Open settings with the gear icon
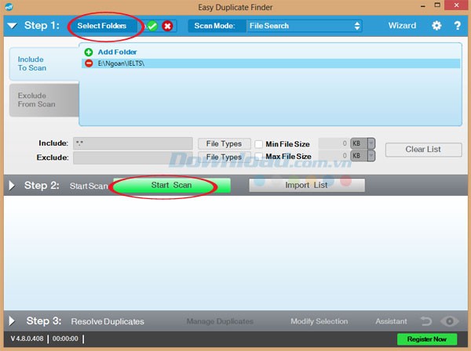471x351 pixels. [x=436, y=26]
